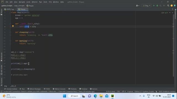The width and height of the screenshot is (177, 99).
Task: Click oops_concepts breadcrumb in navigation bar
Action: pos(19,5)
